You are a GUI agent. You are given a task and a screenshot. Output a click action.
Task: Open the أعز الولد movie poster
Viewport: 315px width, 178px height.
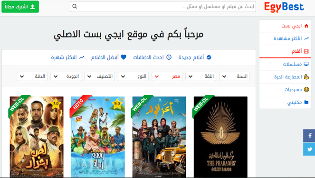pos(159,137)
